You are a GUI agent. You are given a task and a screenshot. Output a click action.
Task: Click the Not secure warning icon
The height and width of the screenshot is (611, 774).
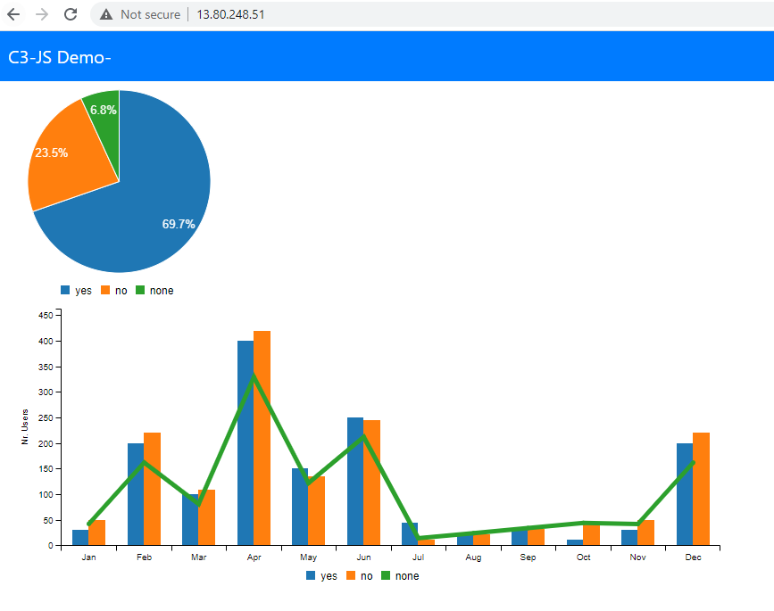[106, 15]
